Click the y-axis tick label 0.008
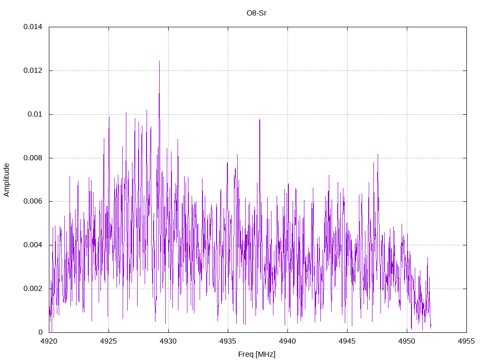This screenshot has height=361, width=481. coord(33,158)
